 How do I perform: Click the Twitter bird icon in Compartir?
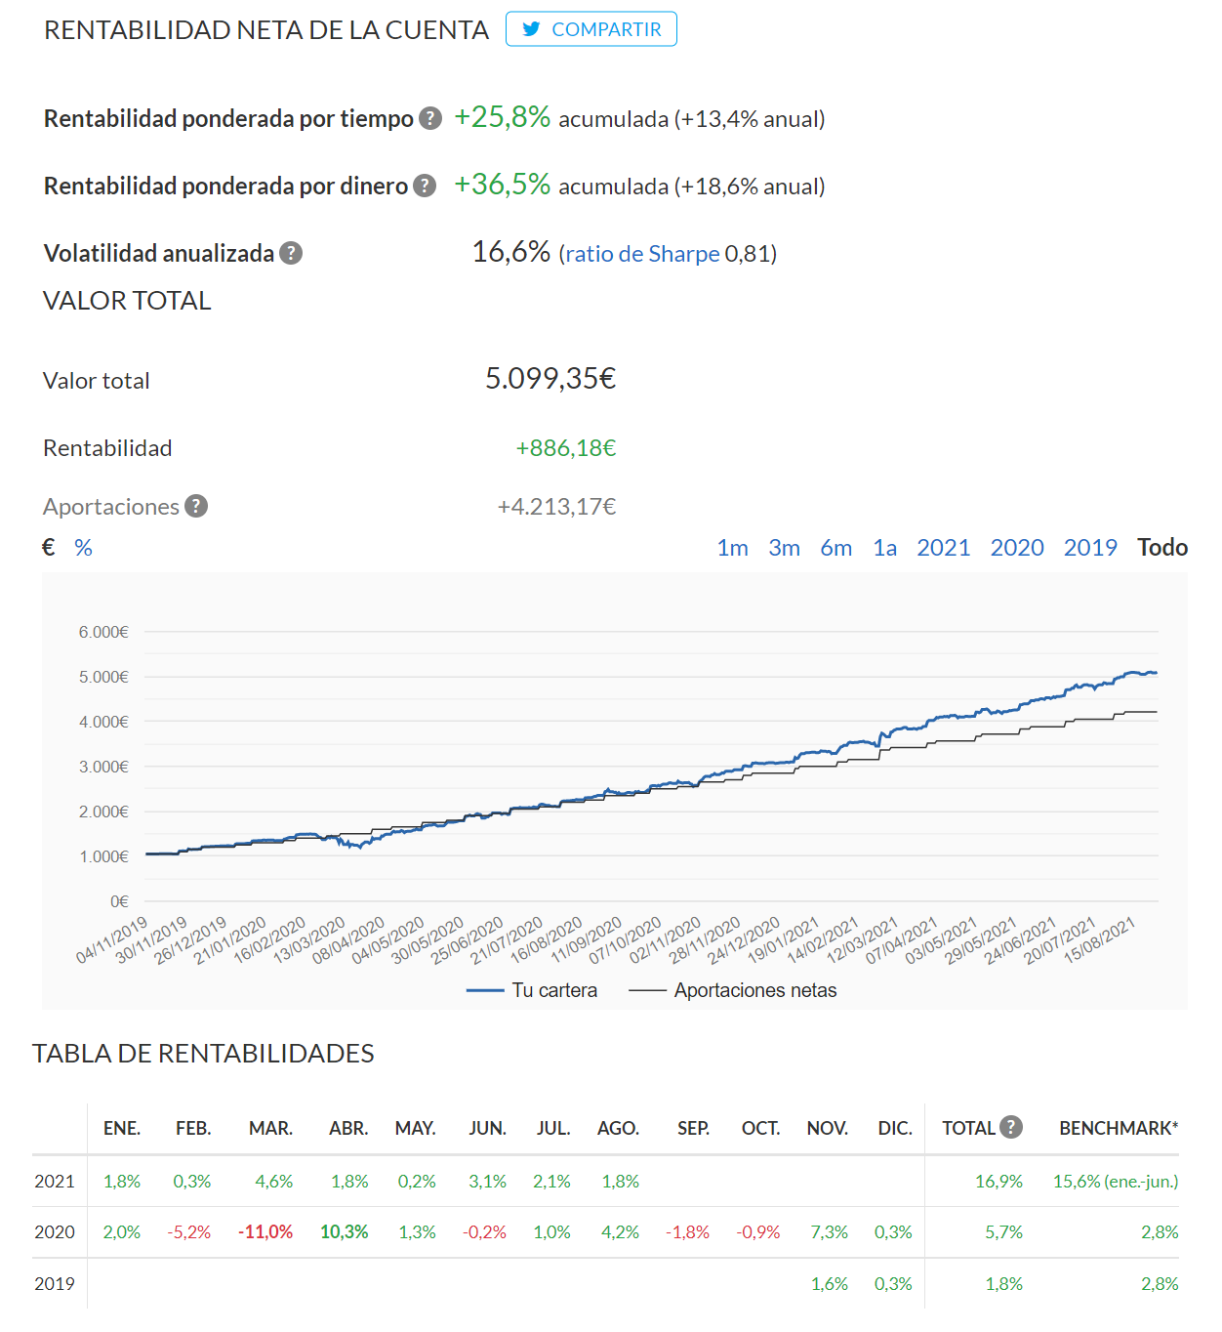pos(531,29)
